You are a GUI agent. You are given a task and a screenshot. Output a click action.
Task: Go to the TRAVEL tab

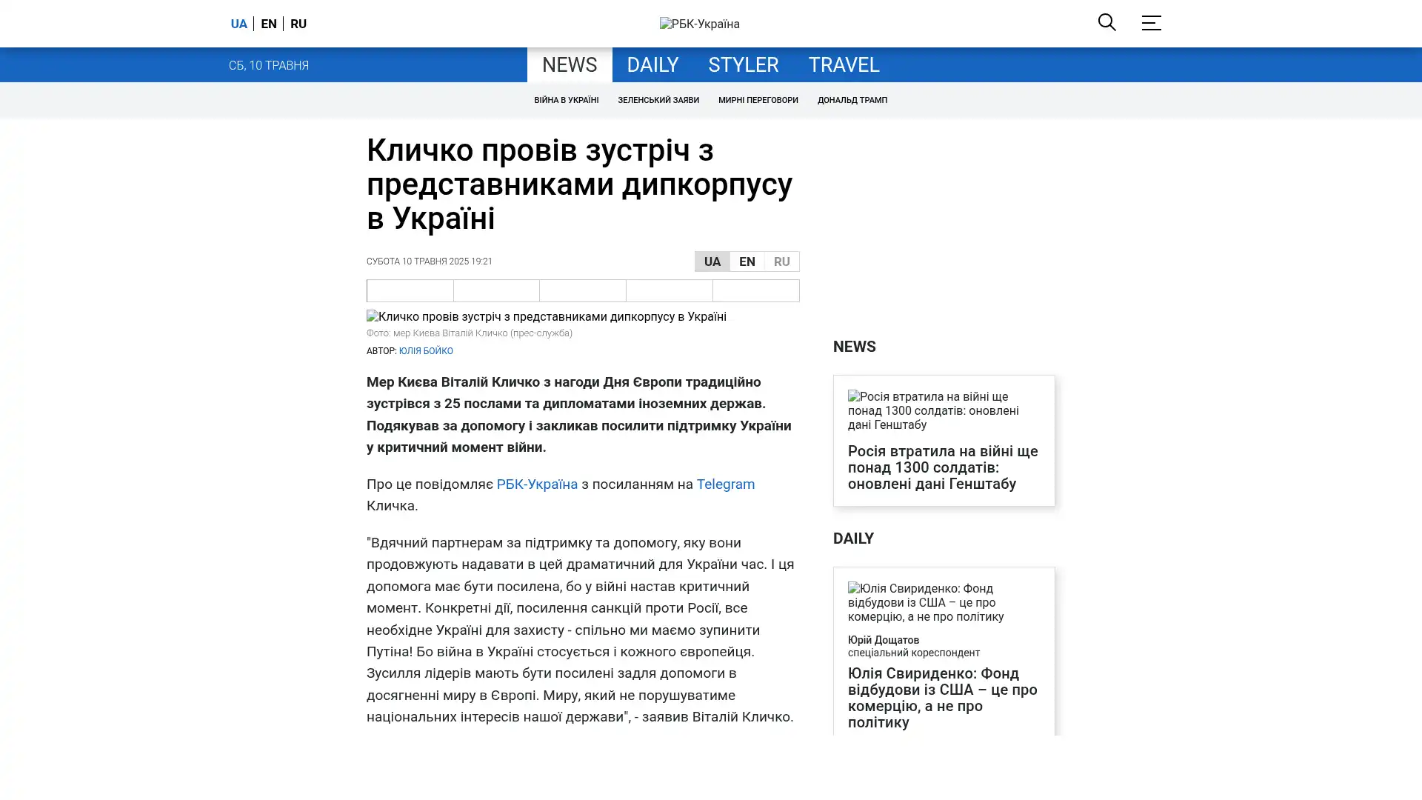coord(843,65)
